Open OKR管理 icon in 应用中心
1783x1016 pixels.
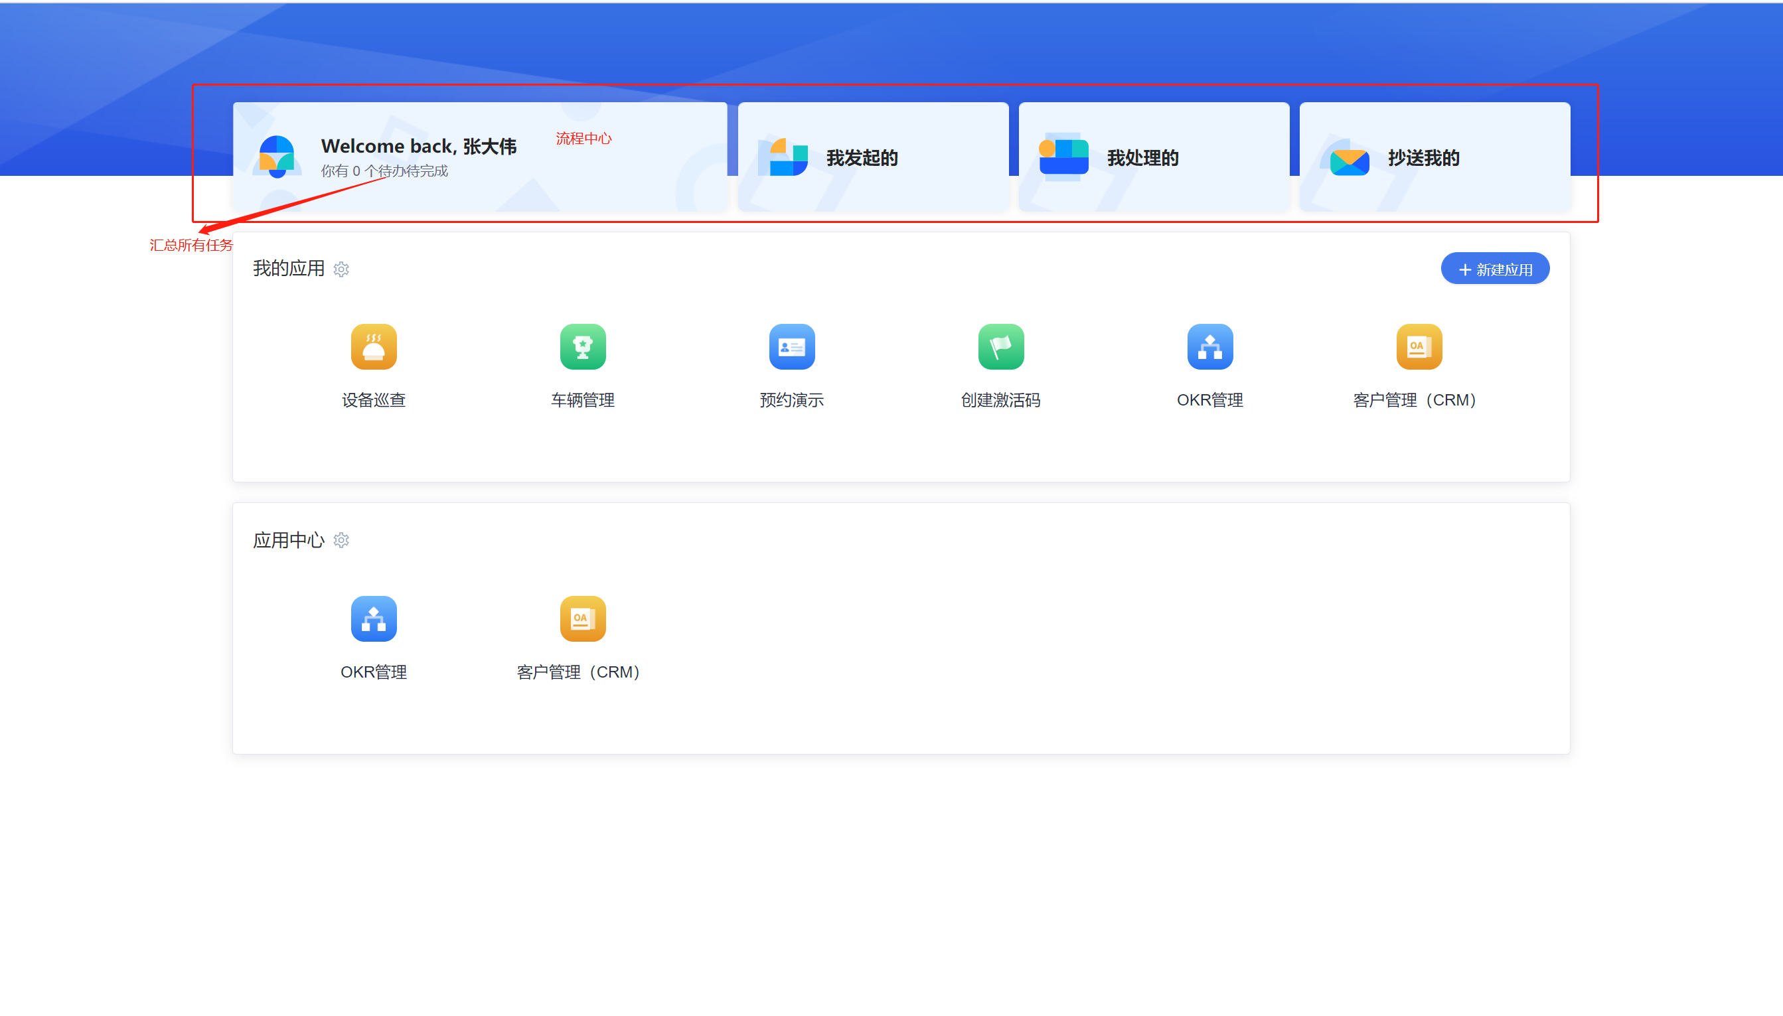coord(373,618)
